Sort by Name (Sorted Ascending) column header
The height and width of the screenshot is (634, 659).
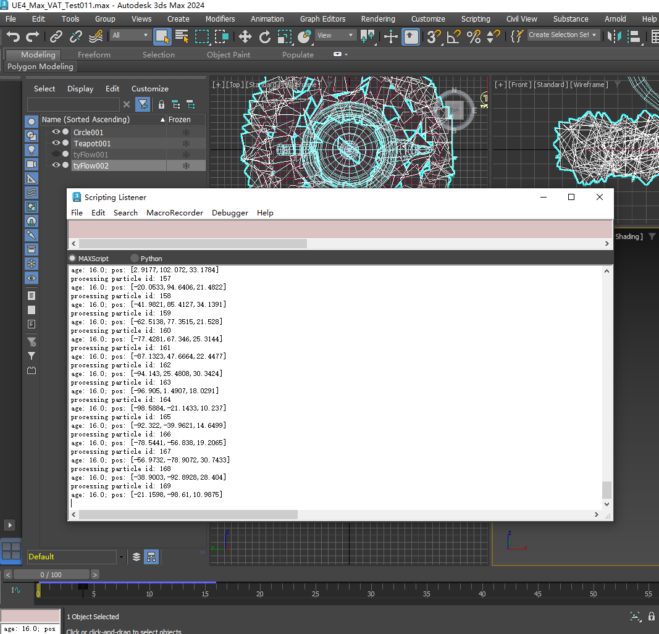[103, 120]
